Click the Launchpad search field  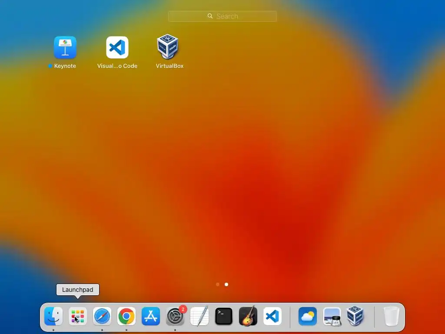(222, 16)
